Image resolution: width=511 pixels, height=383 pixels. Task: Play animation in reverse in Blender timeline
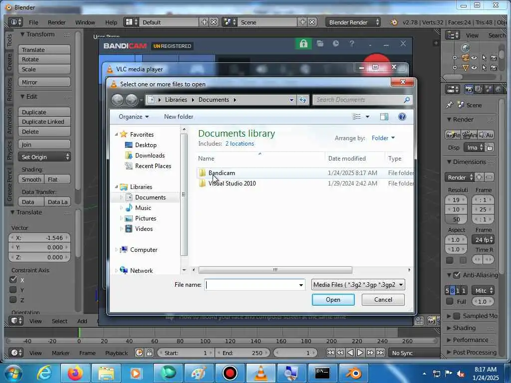350,353
